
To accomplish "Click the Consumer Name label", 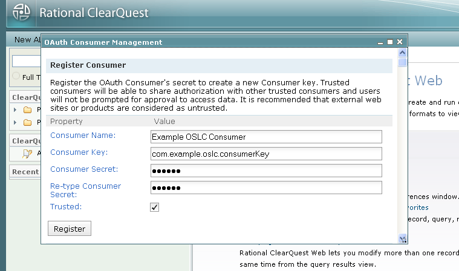I will point(83,135).
